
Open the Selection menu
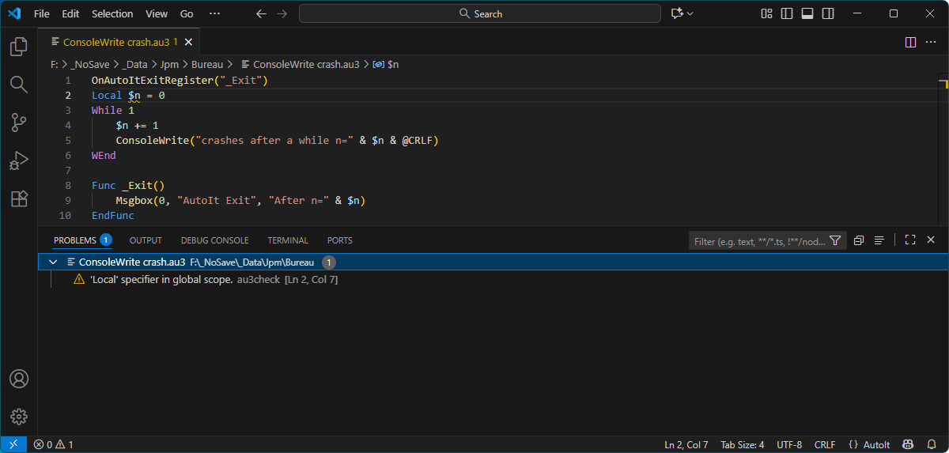coord(112,13)
